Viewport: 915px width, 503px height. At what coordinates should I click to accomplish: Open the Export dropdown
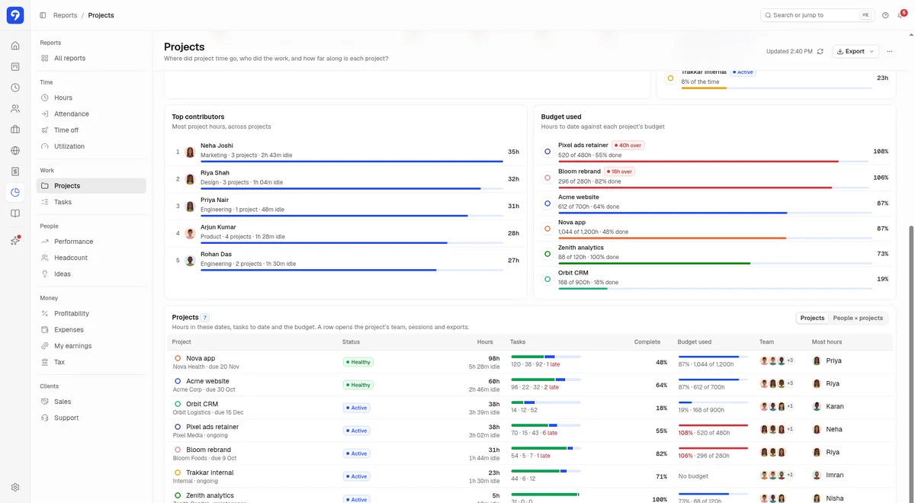[856, 51]
